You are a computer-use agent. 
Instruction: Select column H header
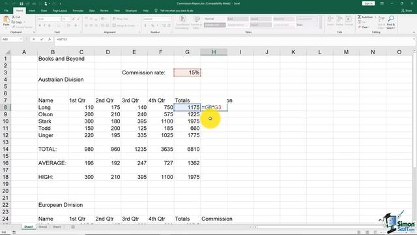tap(214, 52)
